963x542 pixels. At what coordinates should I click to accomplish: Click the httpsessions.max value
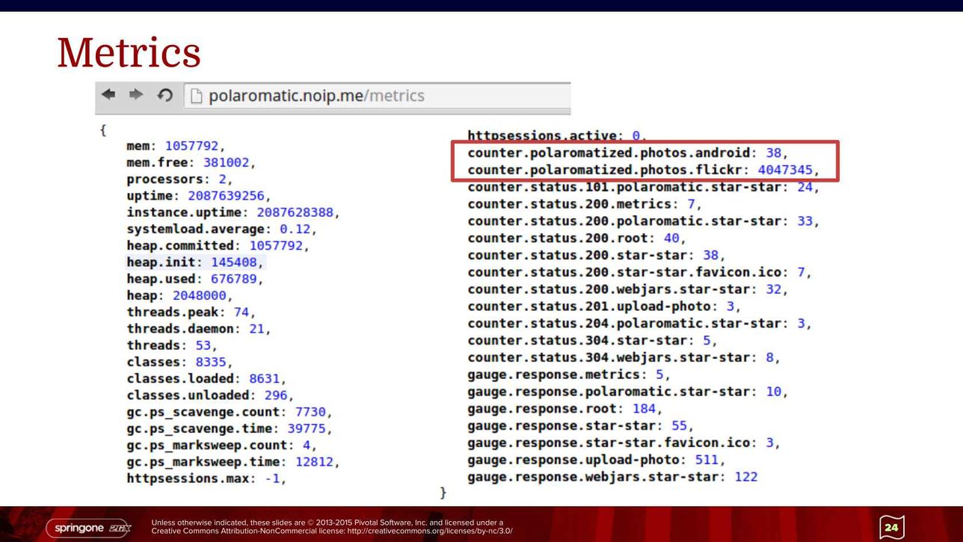pyautogui.click(x=274, y=478)
